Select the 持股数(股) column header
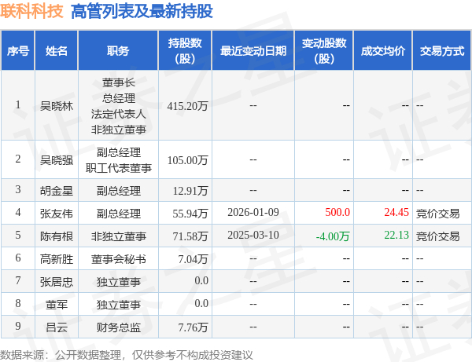The height and width of the screenshot is (362, 472). (185, 51)
